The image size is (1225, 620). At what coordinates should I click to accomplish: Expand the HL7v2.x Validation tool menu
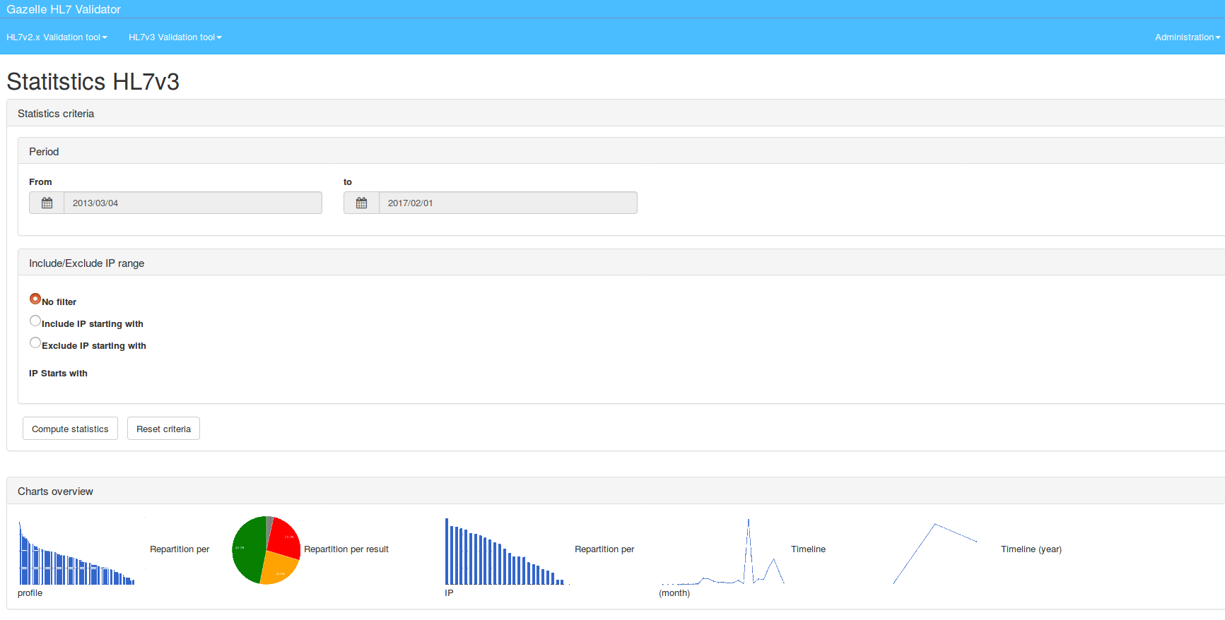tap(57, 37)
